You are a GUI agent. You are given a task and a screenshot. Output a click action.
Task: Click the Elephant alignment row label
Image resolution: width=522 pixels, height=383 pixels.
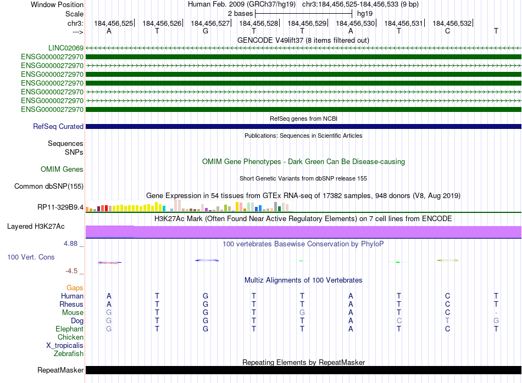[x=69, y=329]
